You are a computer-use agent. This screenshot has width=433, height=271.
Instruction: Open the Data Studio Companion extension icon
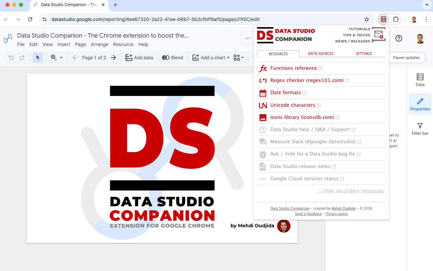click(383, 19)
